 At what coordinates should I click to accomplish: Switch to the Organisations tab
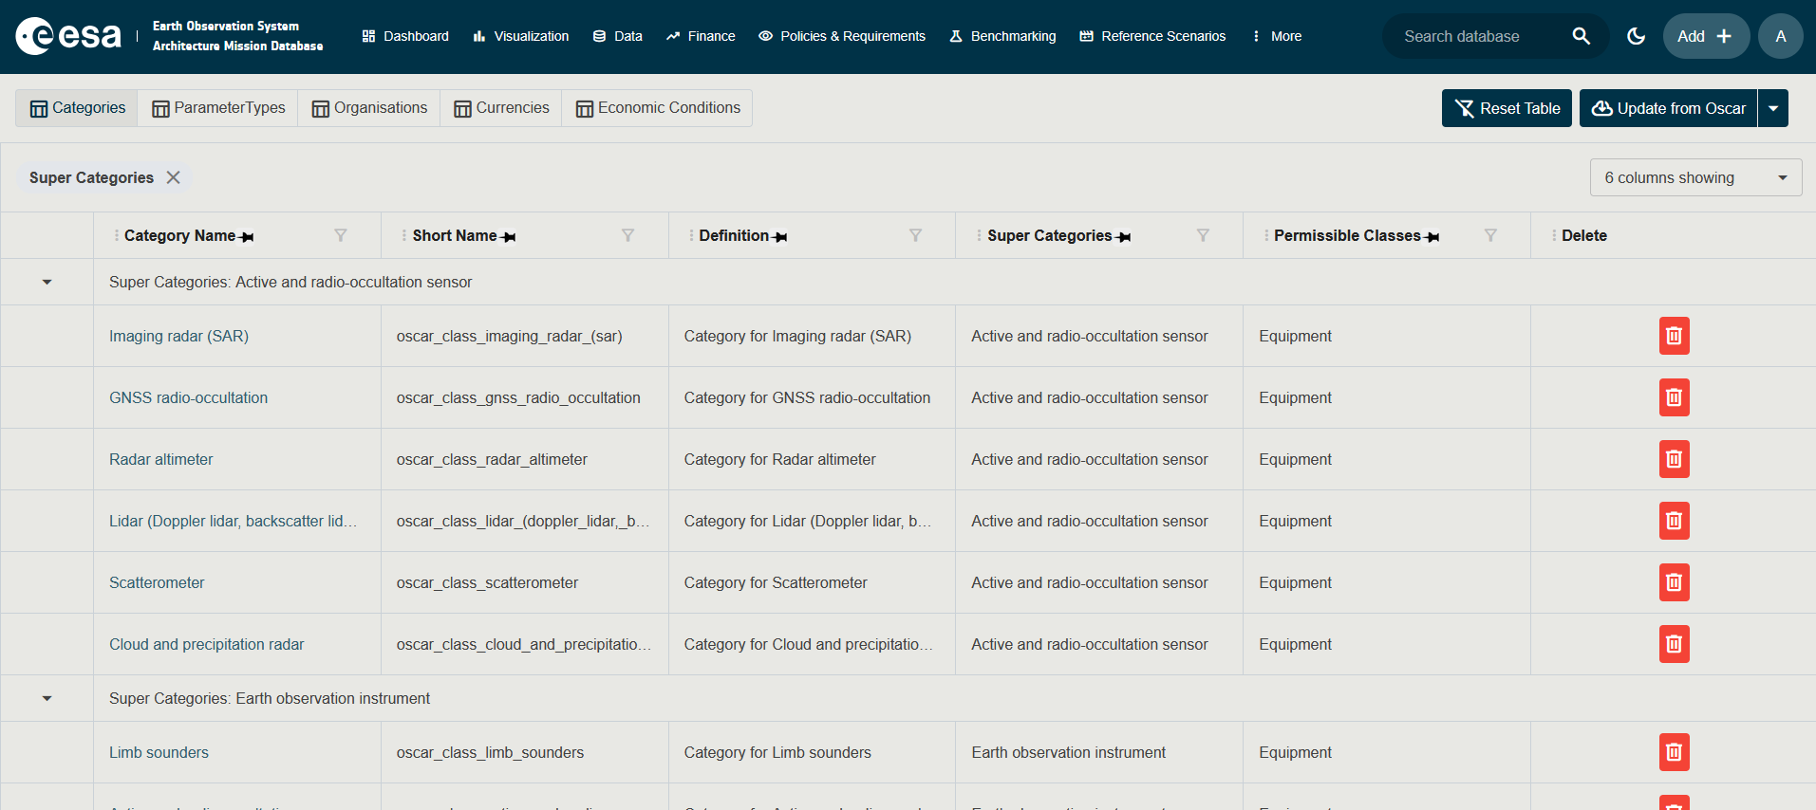tap(369, 108)
